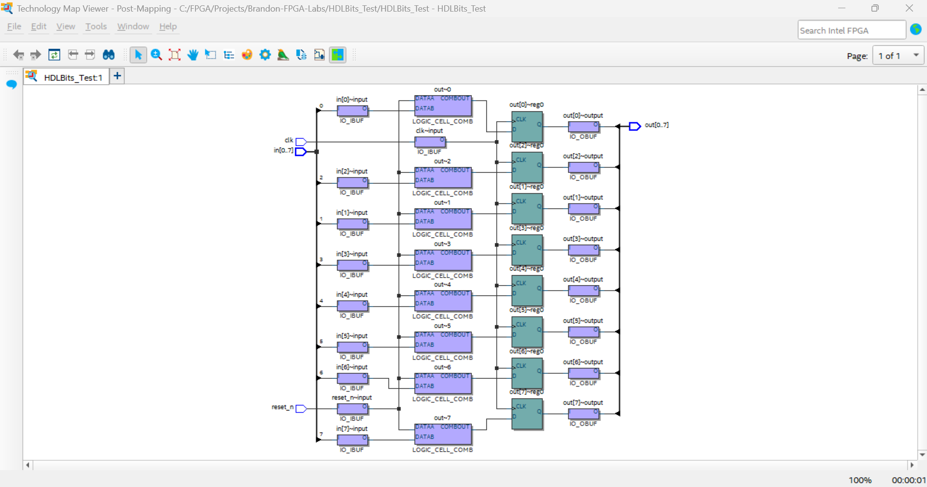927x487 pixels.
Task: Click the bird's eye view icon
Action: tap(283, 55)
